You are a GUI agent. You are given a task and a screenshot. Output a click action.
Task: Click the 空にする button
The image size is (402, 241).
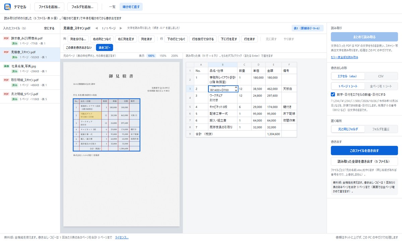point(49,28)
